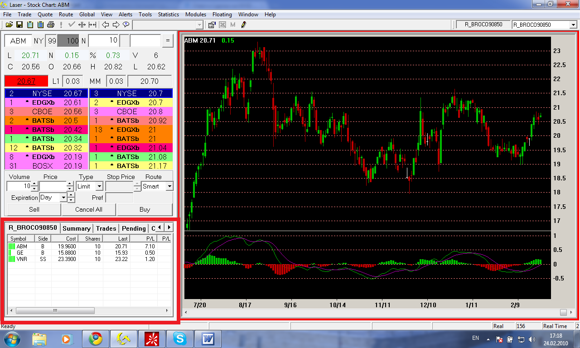Open the Trade menu

click(24, 14)
